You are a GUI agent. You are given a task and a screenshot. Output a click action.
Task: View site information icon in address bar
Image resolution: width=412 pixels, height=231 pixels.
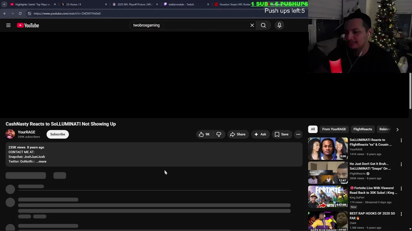pyautogui.click(x=29, y=13)
